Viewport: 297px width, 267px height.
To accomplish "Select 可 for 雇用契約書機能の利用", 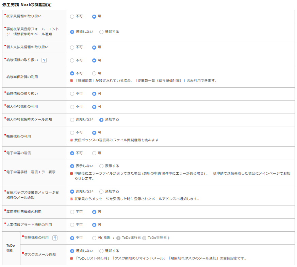I will pyautogui.click(x=94, y=212).
